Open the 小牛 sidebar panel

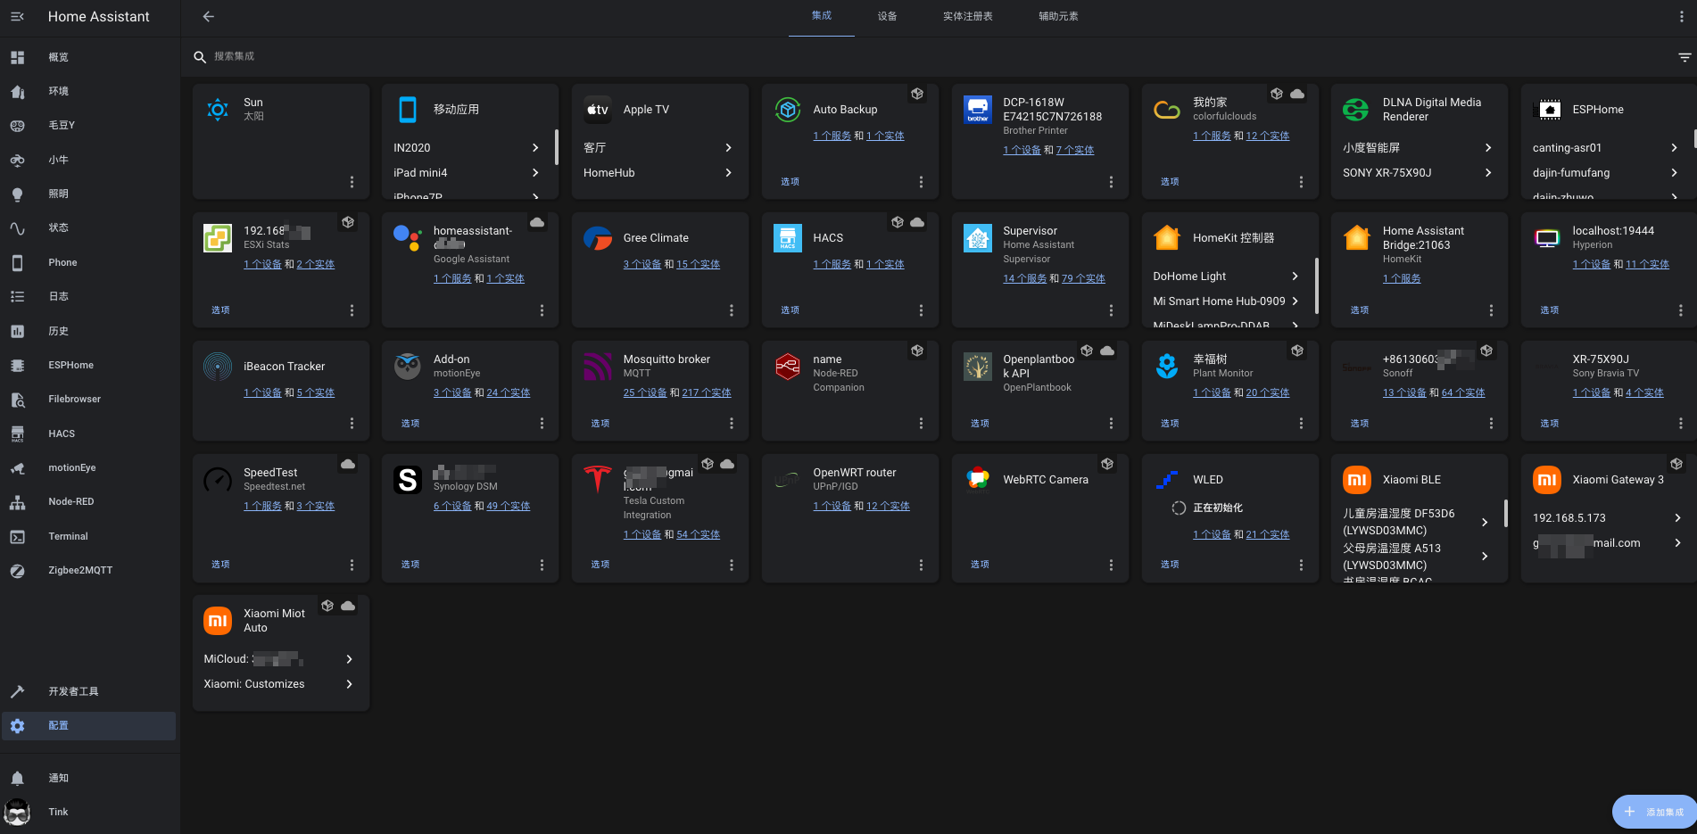[x=89, y=160]
